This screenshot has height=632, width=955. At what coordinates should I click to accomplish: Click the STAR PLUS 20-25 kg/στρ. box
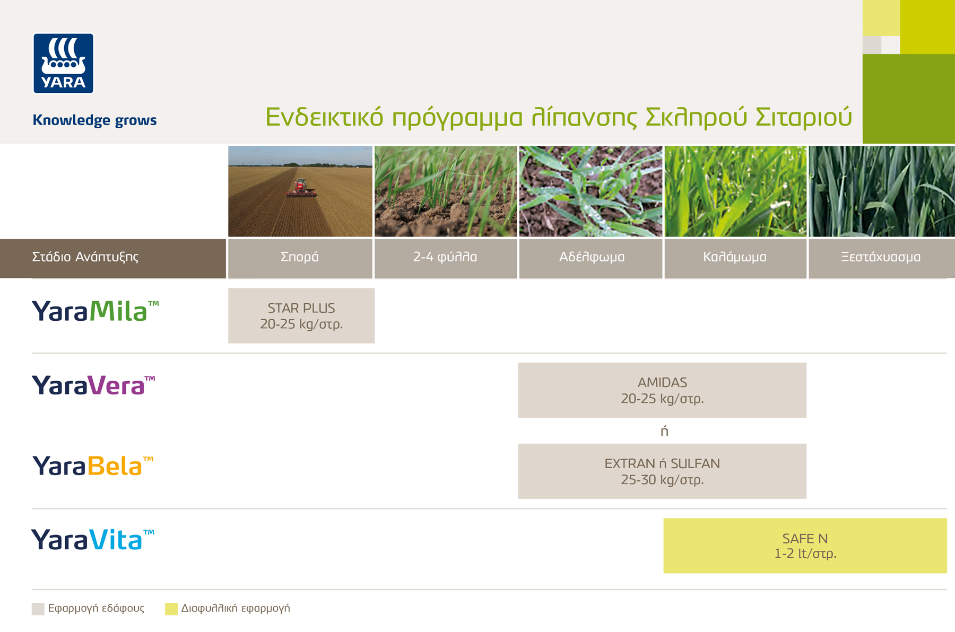[301, 315]
